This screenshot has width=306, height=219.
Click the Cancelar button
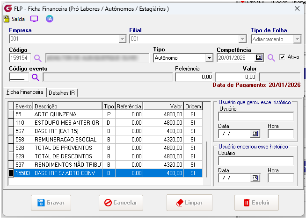click(x=121, y=203)
